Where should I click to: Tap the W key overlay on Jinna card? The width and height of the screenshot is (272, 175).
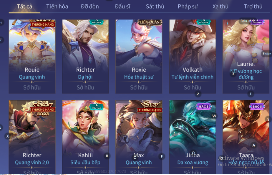pyautogui.click(x=214, y=116)
